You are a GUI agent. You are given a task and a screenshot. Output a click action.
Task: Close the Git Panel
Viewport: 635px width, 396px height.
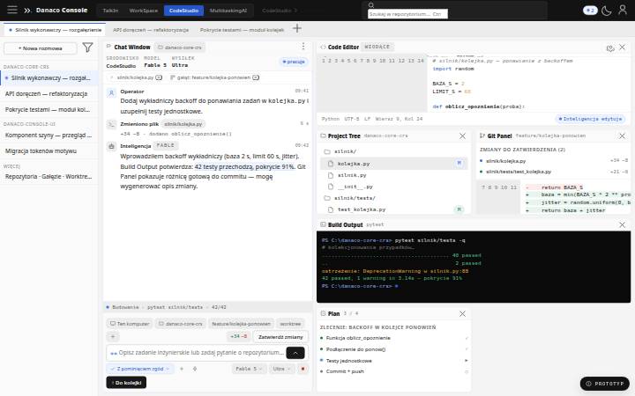coord(622,136)
